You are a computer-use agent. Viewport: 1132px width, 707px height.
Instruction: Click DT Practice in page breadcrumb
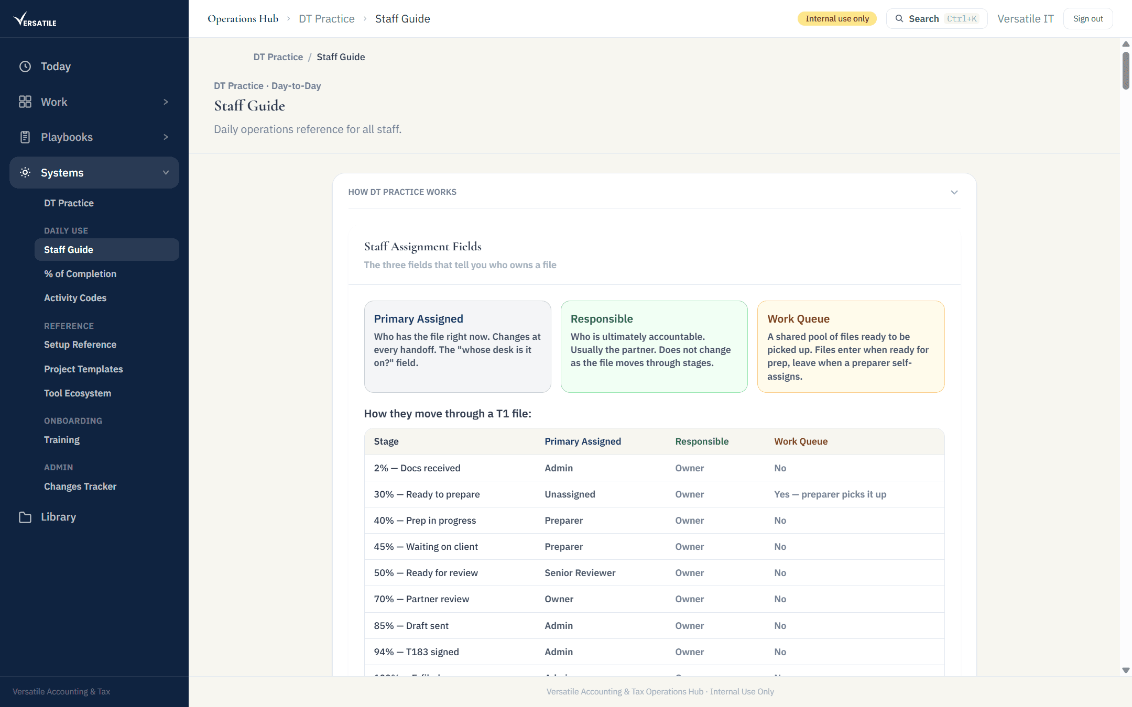click(278, 57)
